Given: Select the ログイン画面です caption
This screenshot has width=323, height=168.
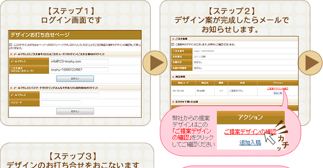Looking at the screenshot, I should [x=72, y=20].
